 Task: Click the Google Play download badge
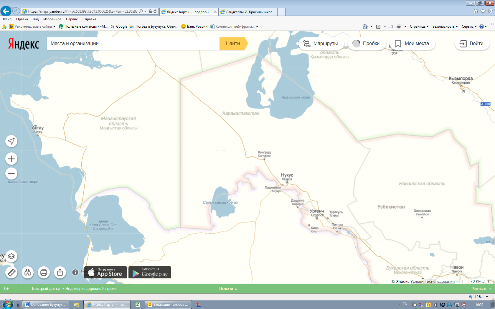(150, 273)
